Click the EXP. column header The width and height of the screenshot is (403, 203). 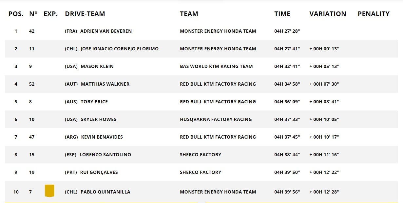click(51, 14)
